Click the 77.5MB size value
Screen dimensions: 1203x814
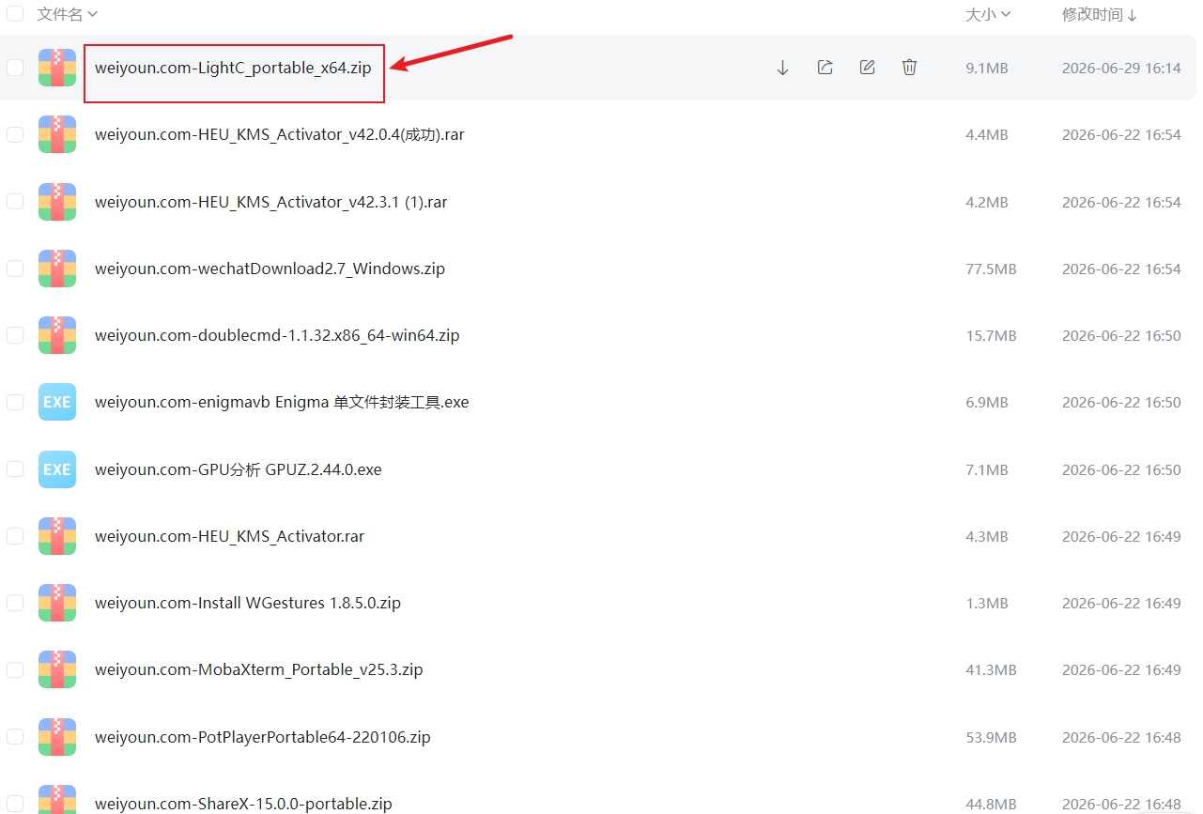tap(991, 269)
